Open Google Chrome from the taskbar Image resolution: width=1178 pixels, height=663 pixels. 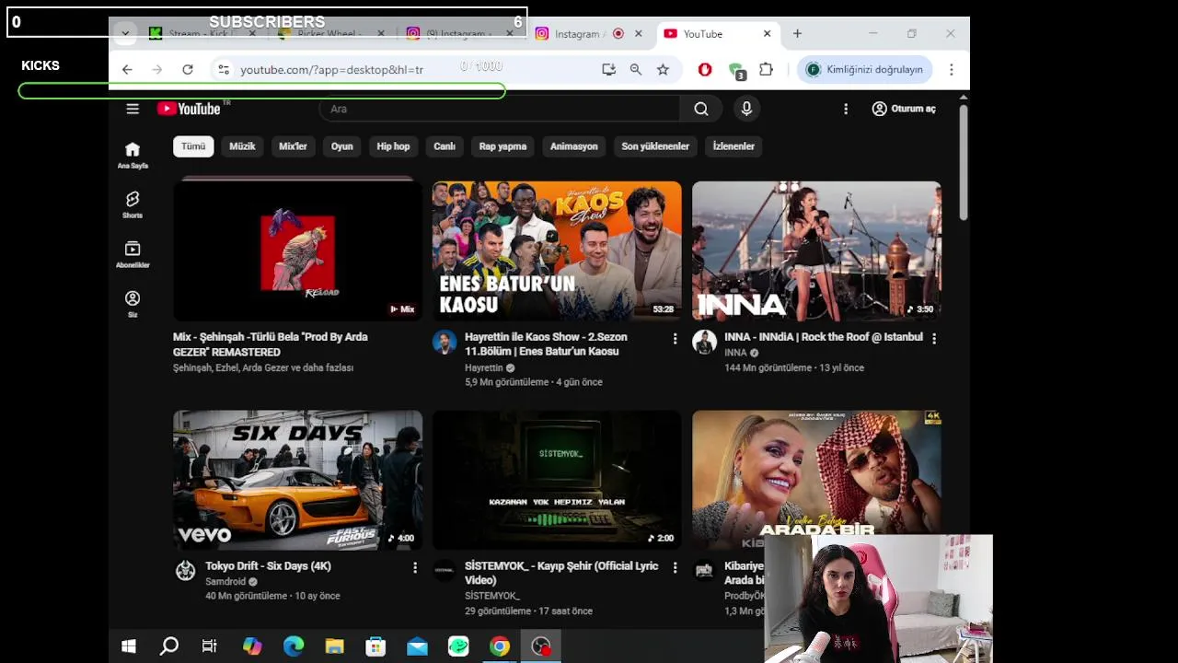pos(500,646)
